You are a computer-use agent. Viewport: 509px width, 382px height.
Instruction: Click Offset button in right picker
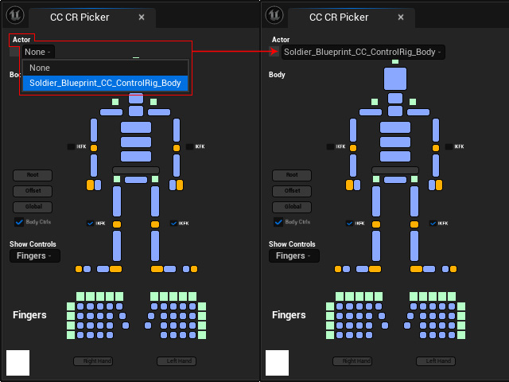click(292, 191)
